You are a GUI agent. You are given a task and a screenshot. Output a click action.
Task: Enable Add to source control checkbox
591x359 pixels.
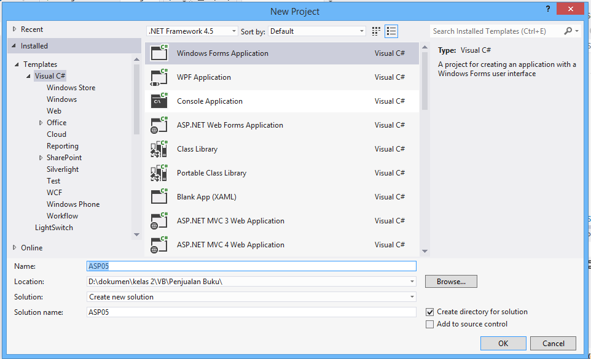click(x=429, y=325)
